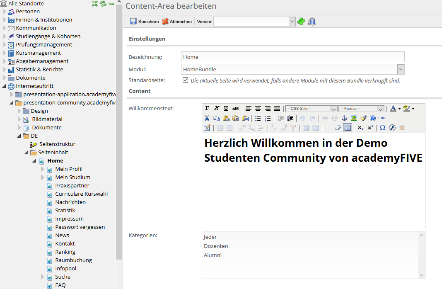Screen dimensions: 442x289
Task: Expand the Personen tree node
Action: tap(4, 12)
